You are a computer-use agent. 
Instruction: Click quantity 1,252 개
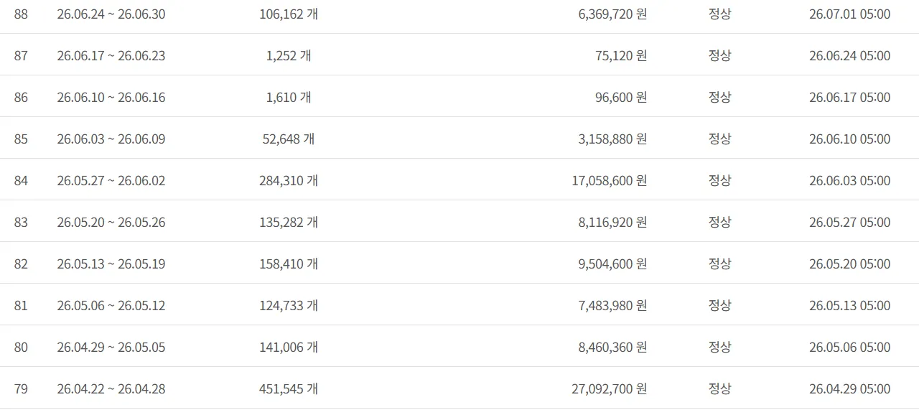[289, 55]
